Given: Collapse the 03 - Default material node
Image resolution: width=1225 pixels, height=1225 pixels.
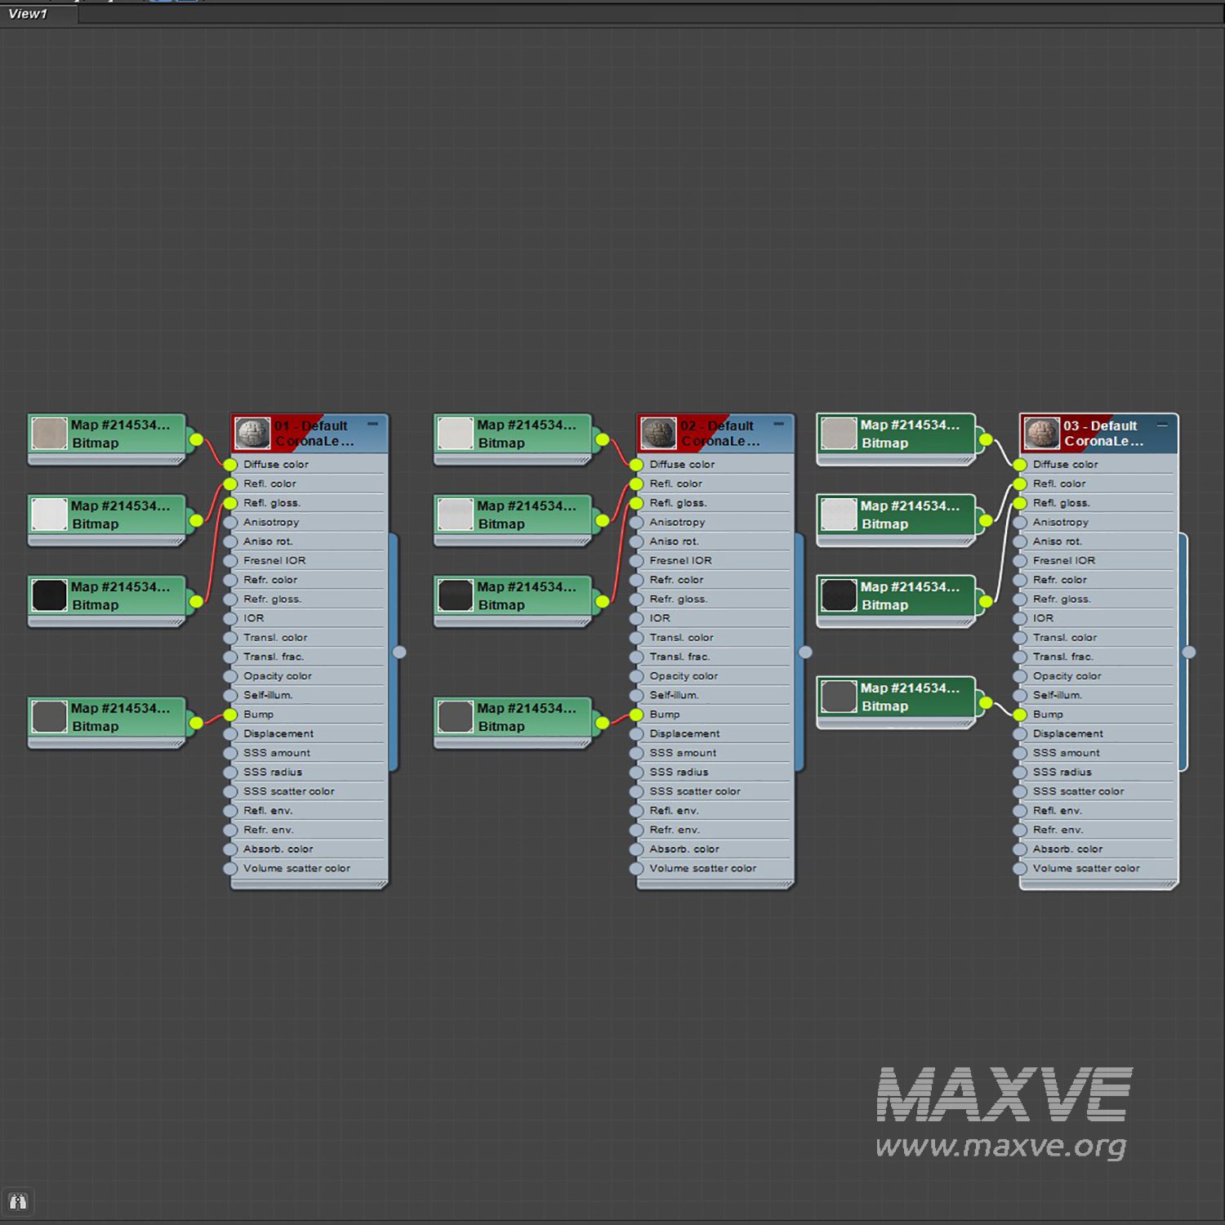Looking at the screenshot, I should (1162, 425).
